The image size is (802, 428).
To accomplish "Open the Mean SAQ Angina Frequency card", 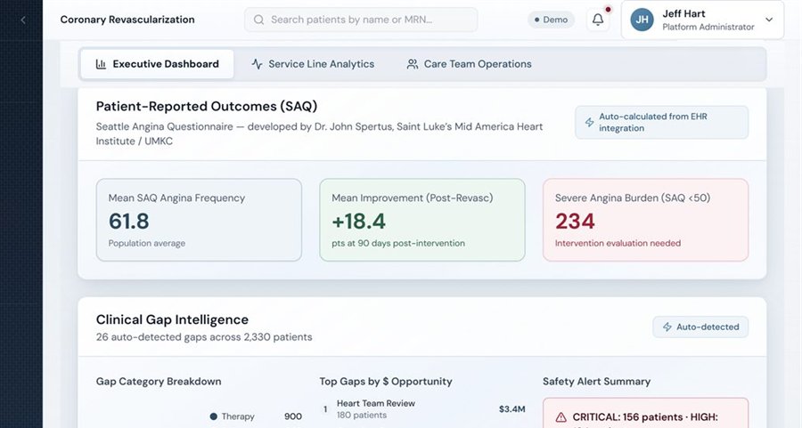I will (x=199, y=220).
